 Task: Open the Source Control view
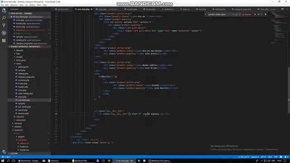point(4,25)
